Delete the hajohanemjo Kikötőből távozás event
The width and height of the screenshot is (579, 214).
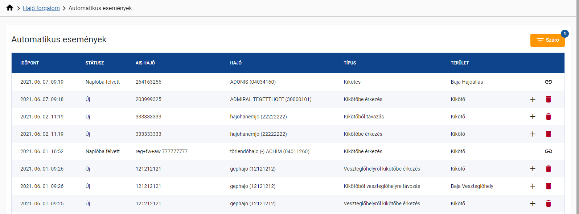click(548, 117)
